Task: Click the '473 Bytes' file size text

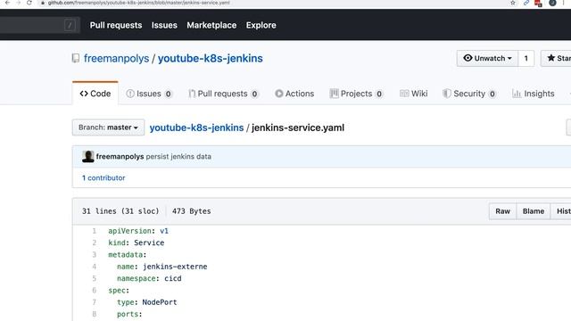Action: (x=192, y=211)
